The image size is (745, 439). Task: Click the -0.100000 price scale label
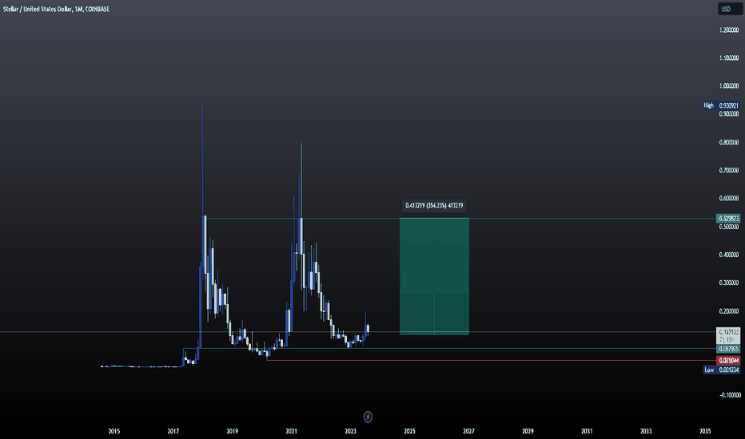click(730, 395)
